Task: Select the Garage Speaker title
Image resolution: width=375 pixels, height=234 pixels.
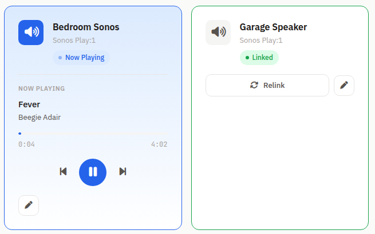Action: coord(273,27)
